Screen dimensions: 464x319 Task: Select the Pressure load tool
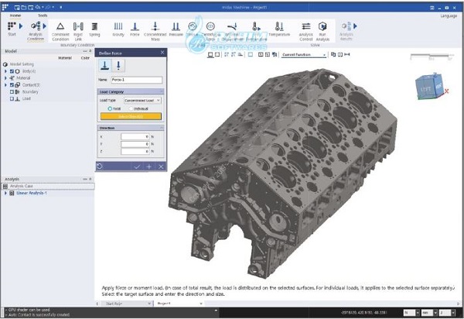(x=176, y=29)
